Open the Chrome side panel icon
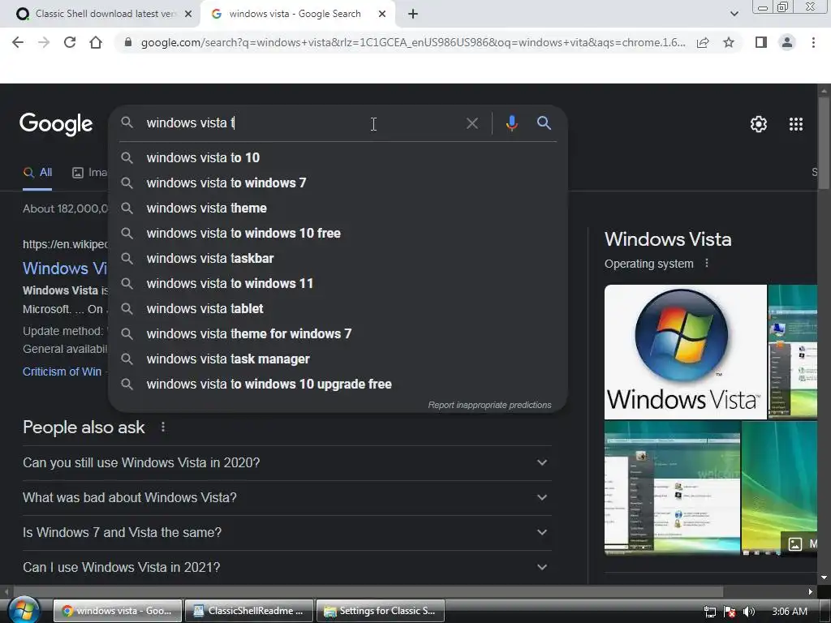This screenshot has width=831, height=623. (761, 42)
